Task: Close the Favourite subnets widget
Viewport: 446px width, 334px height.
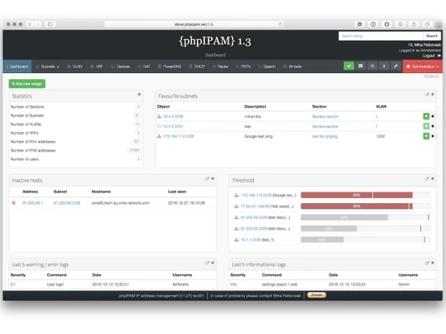Action: coord(433,94)
